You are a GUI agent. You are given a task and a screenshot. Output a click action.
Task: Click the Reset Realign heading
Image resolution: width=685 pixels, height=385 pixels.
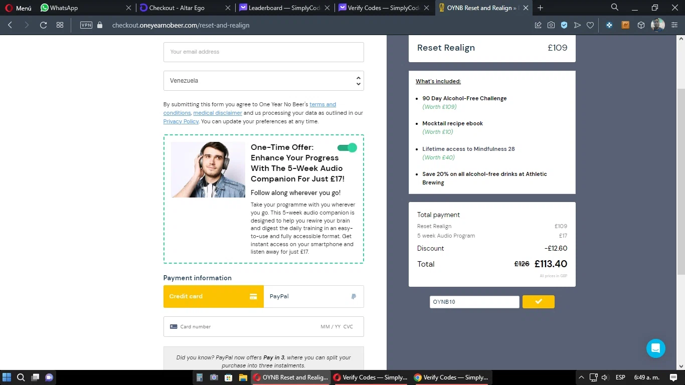point(446,48)
